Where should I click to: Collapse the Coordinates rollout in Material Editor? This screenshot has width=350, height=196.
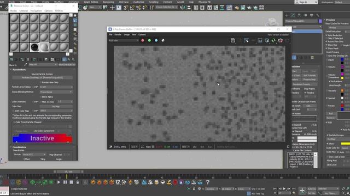(19, 147)
